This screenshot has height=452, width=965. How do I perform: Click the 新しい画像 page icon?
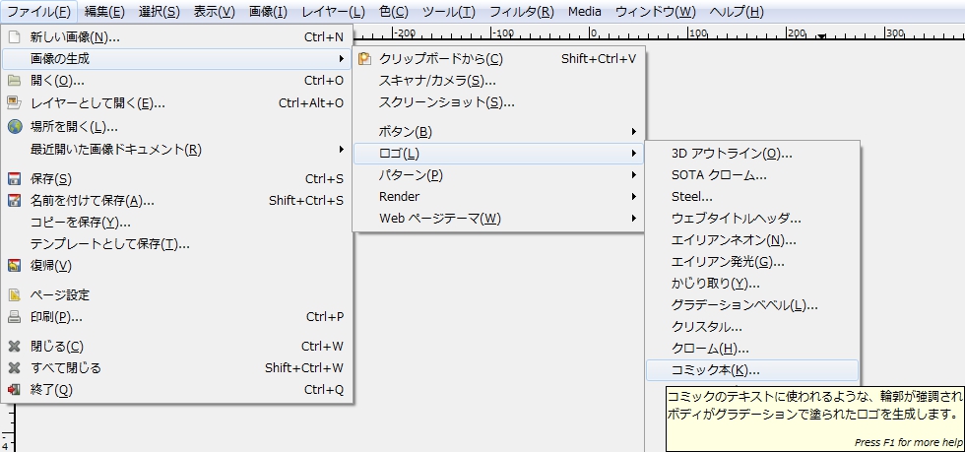tap(14, 37)
